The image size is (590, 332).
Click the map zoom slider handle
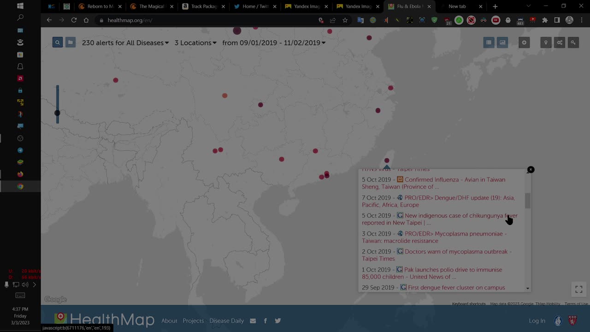57,113
